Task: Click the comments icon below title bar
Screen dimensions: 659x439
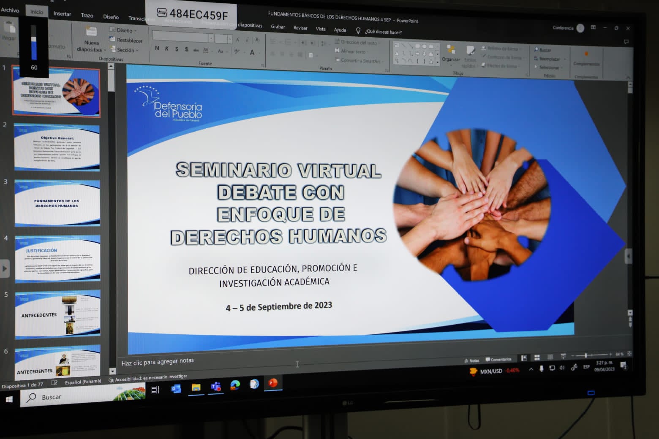Action: 626,42
